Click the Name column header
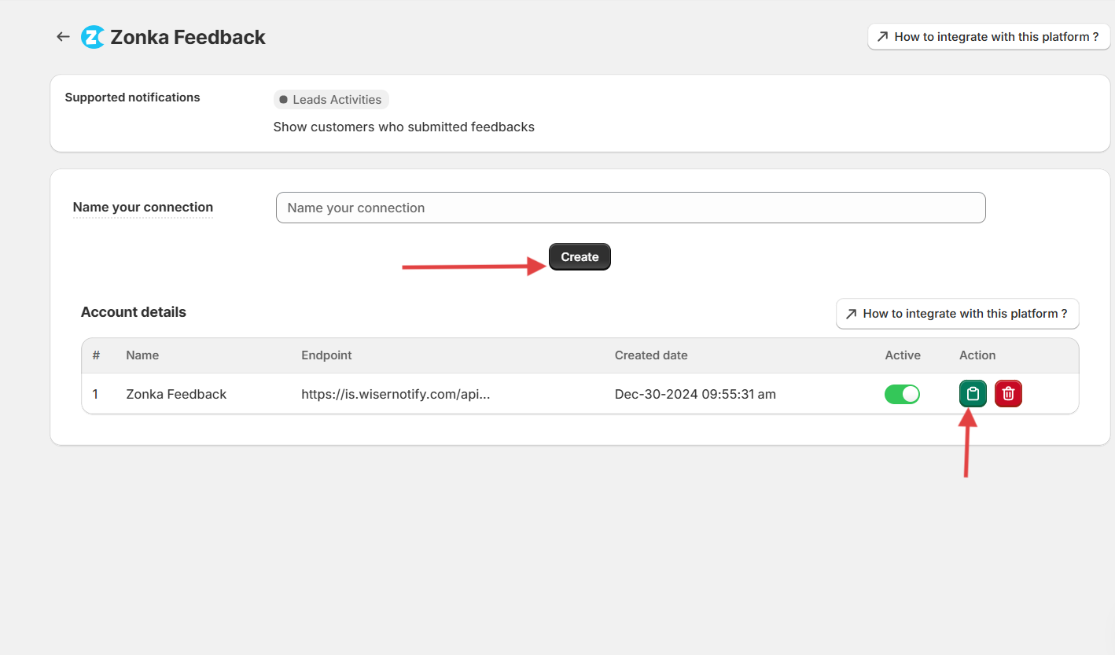Viewport: 1115px width, 655px height. pos(142,355)
